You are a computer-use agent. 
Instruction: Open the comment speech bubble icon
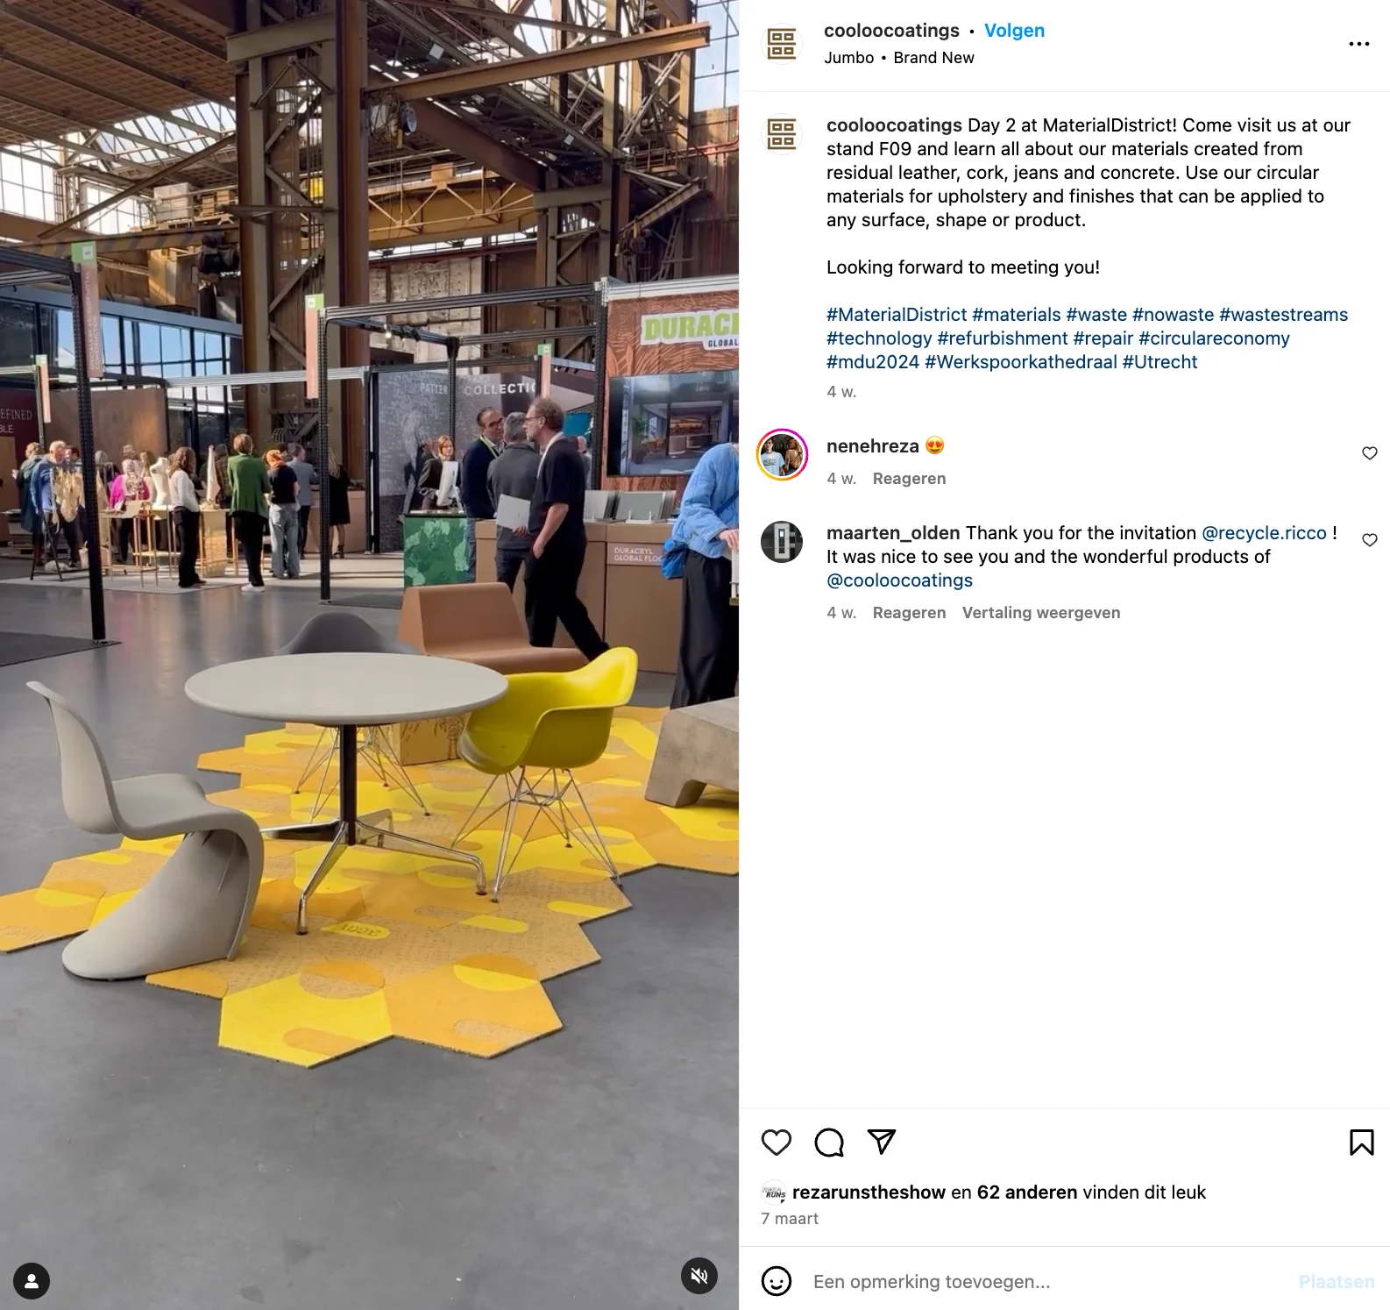click(829, 1142)
